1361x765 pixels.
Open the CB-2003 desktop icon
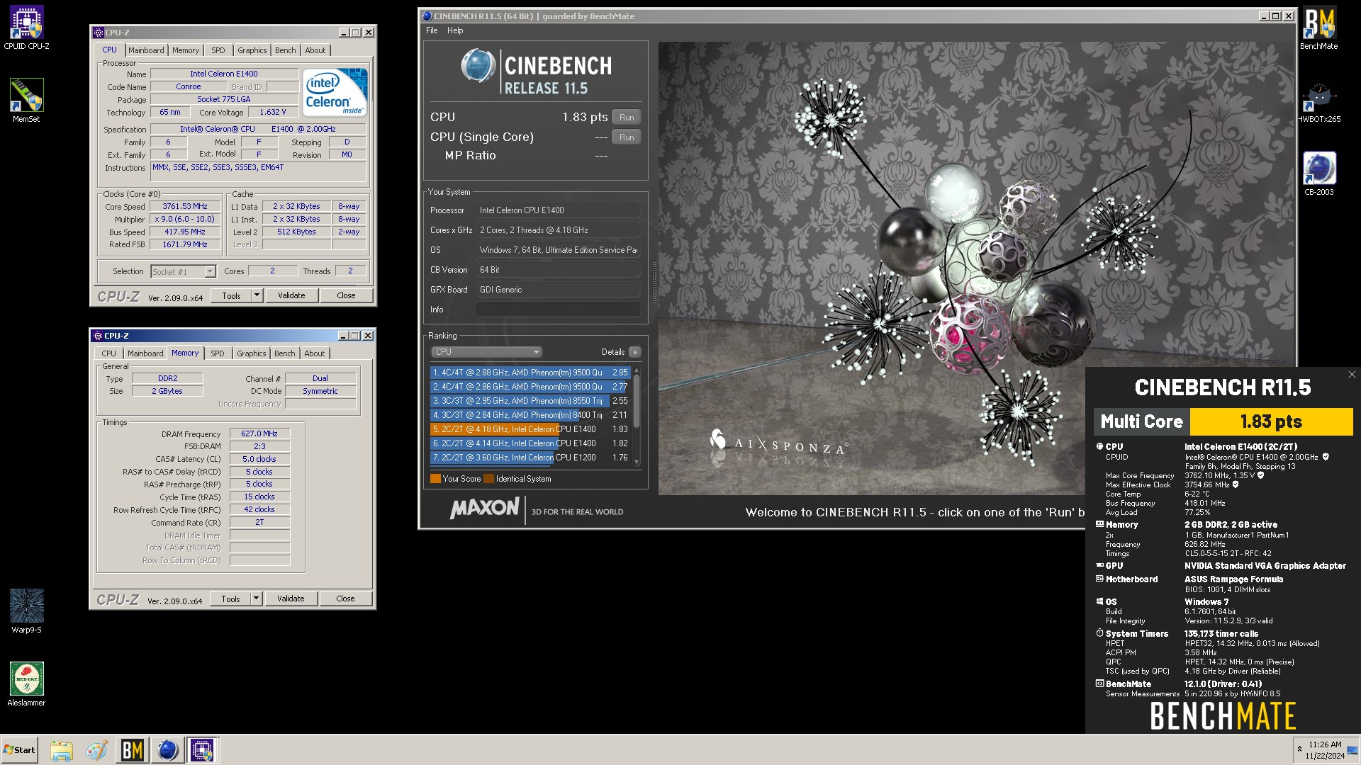pos(1318,173)
